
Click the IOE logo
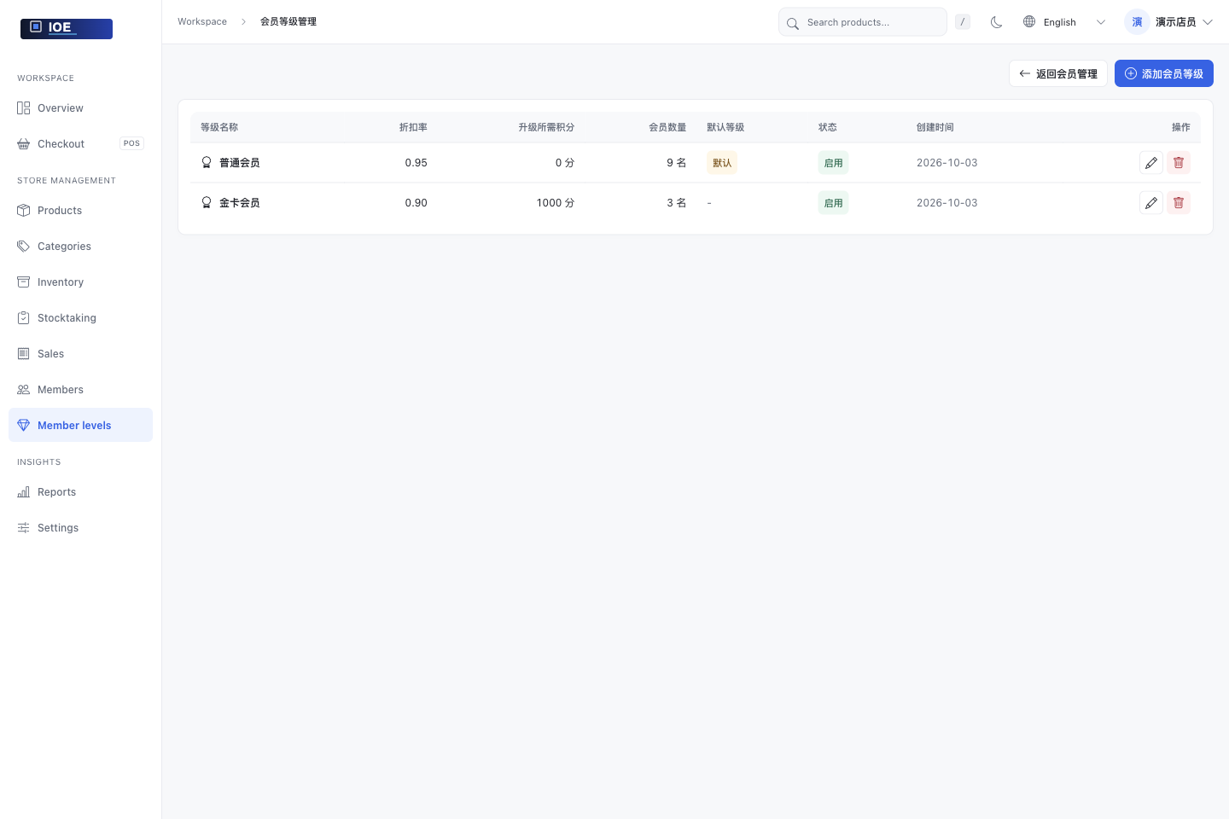(67, 28)
